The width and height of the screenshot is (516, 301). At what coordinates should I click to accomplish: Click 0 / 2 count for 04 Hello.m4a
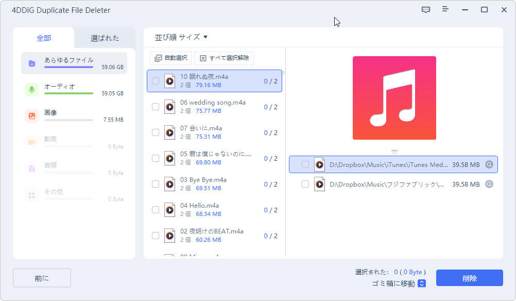[x=270, y=210]
